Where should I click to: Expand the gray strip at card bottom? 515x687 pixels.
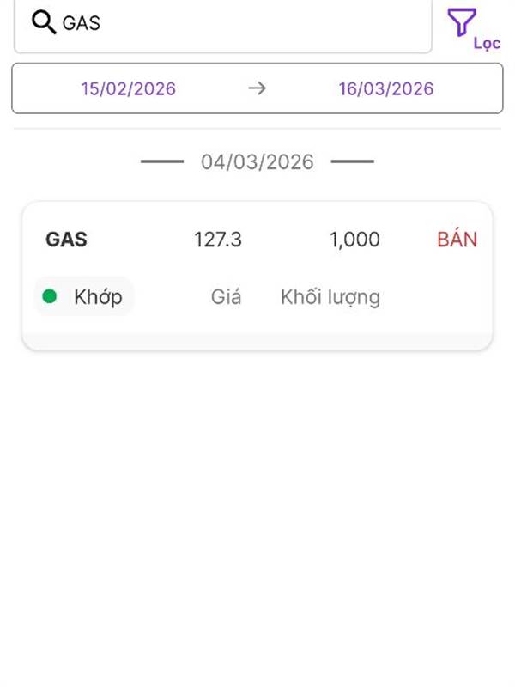tap(257, 341)
